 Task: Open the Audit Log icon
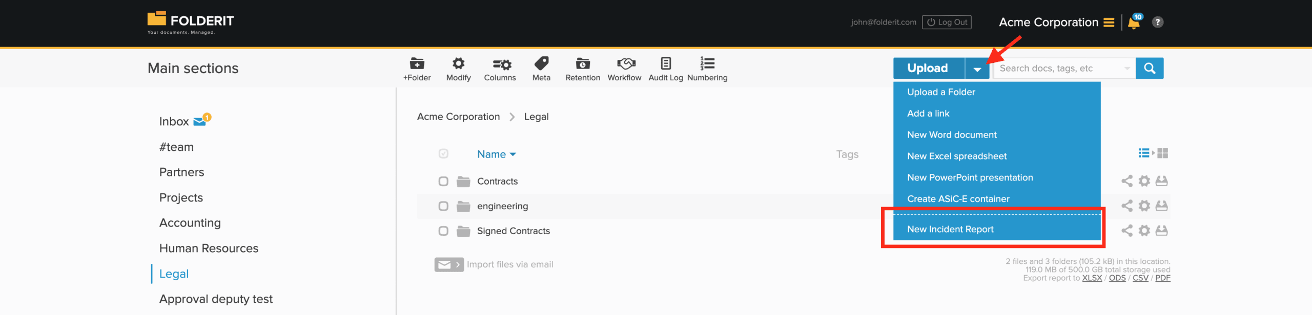point(665,64)
